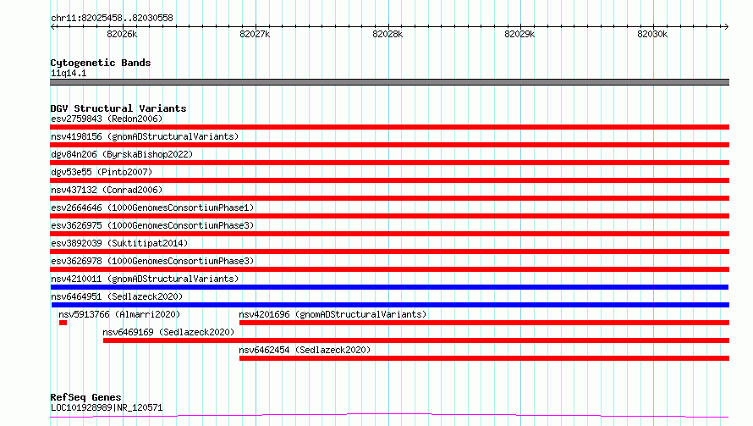Click the small red nsv5913766 variant block

coord(63,323)
